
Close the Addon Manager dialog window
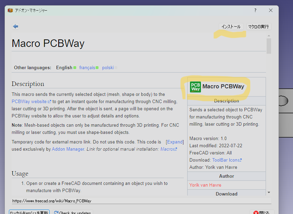tap(270, 10)
